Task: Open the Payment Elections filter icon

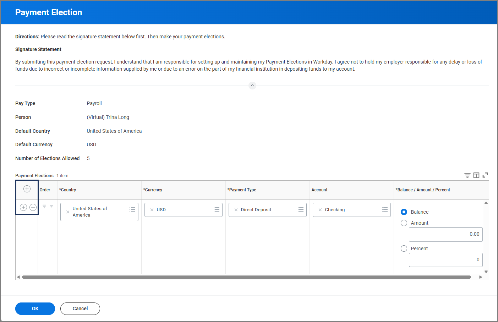Action: (x=467, y=175)
